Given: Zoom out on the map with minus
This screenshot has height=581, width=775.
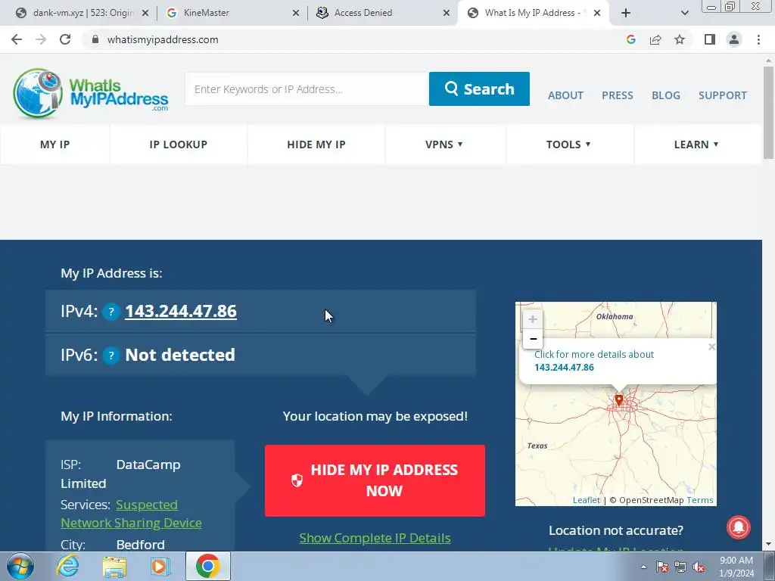Looking at the screenshot, I should (533, 339).
